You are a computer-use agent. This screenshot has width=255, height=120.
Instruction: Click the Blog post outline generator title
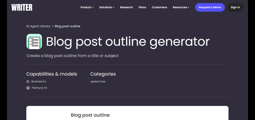point(128,42)
